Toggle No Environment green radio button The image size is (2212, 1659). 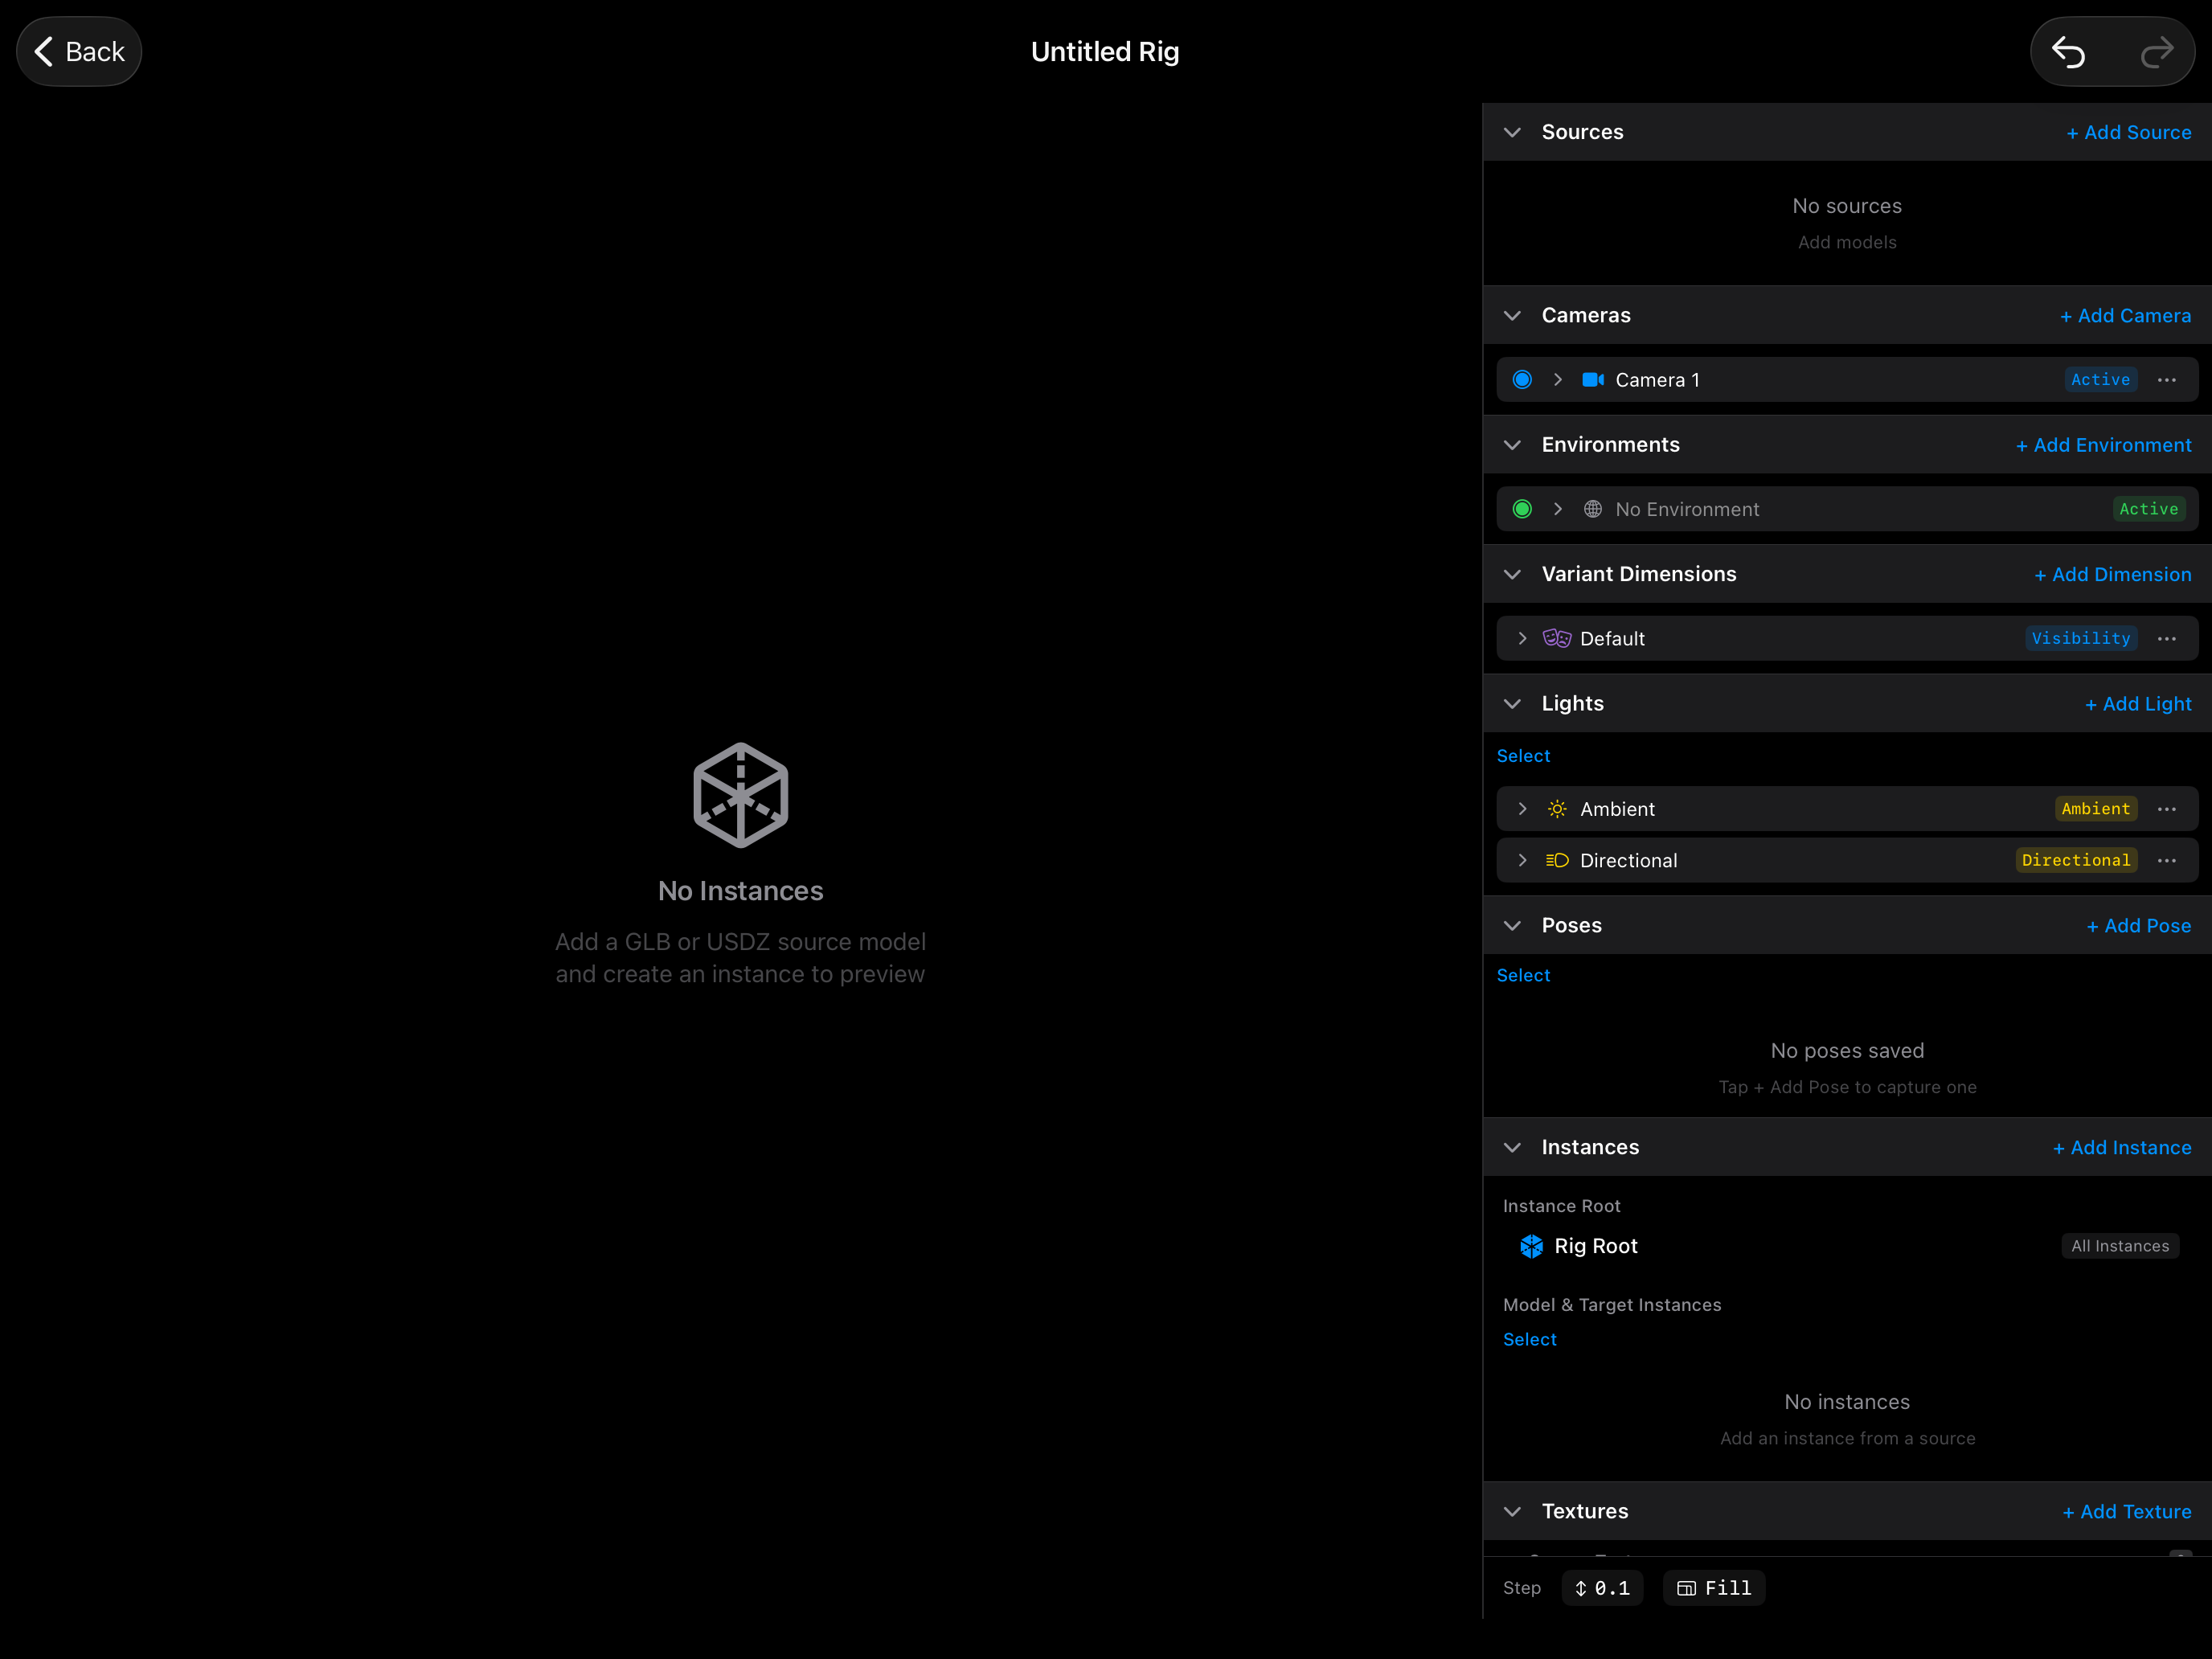point(1522,509)
